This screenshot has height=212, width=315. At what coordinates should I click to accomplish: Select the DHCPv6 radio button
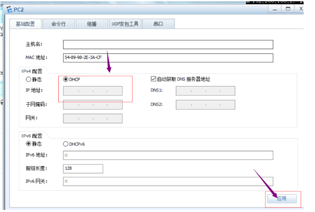tap(66, 144)
